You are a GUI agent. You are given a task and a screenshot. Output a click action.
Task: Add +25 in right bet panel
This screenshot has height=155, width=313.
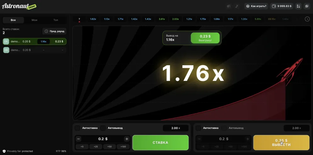[217, 147]
